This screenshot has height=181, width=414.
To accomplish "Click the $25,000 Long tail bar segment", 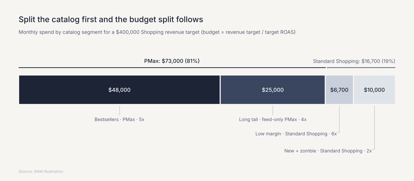I will point(273,90).
